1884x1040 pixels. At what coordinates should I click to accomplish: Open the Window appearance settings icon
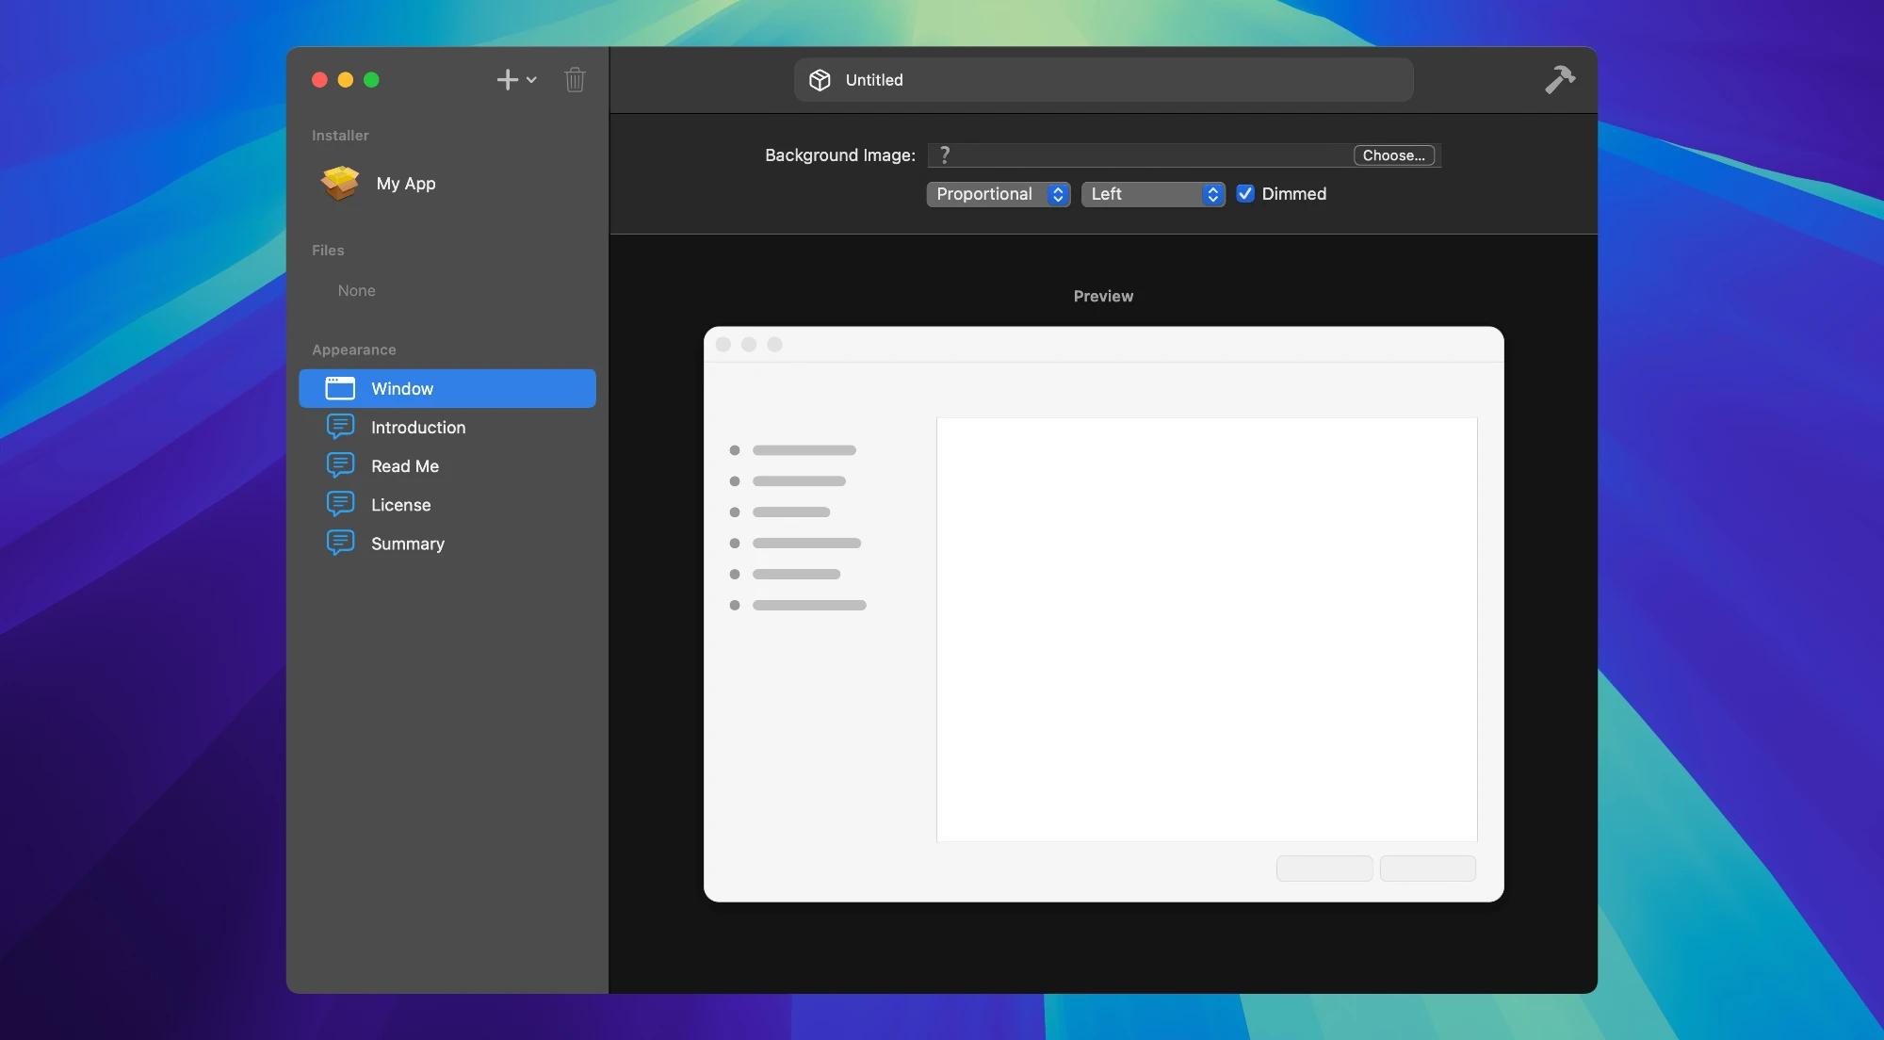340,388
